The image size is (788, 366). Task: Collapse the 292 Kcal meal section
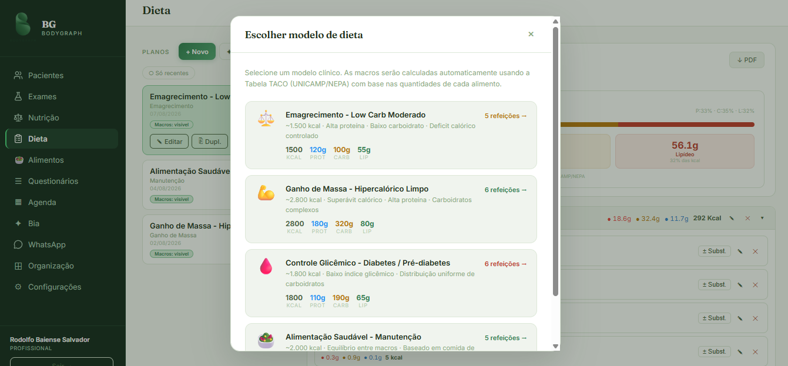pyautogui.click(x=762, y=218)
